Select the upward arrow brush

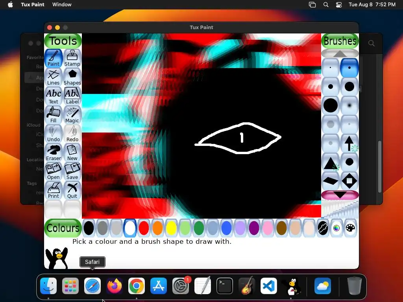349,143
